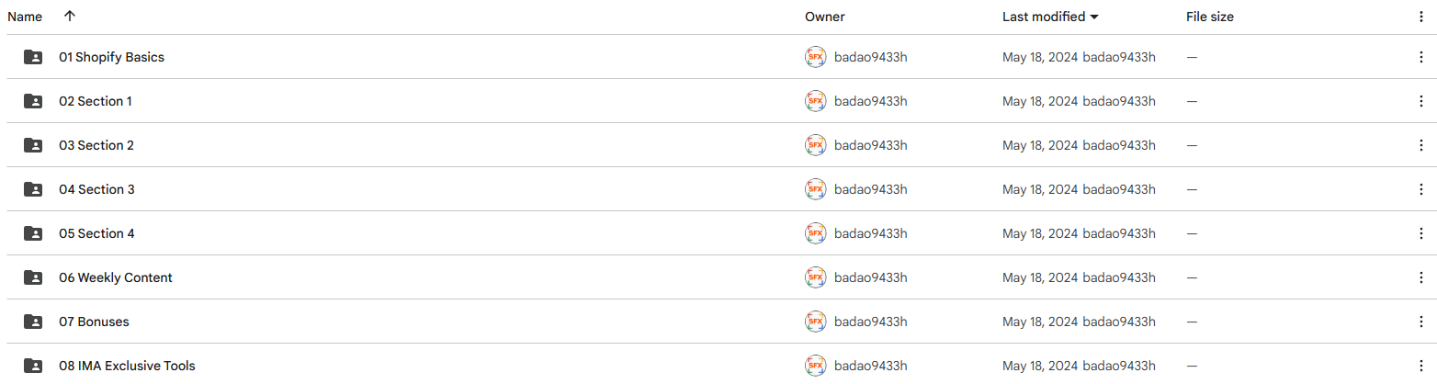Click the shared folder icon beside 04 Section 3
This screenshot has width=1437, height=384.
pyautogui.click(x=33, y=189)
